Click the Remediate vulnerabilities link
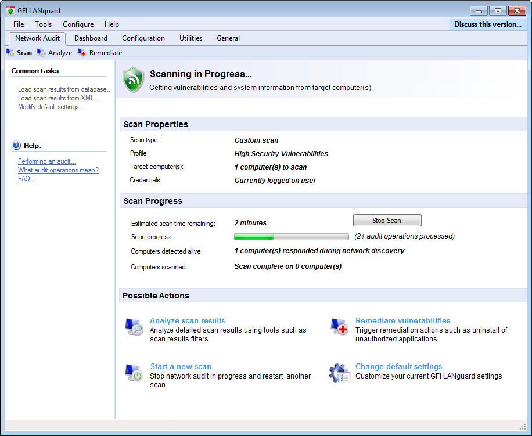The width and height of the screenshot is (532, 436). pyautogui.click(x=402, y=320)
